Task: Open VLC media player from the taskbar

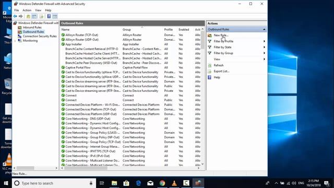Action: point(174,183)
